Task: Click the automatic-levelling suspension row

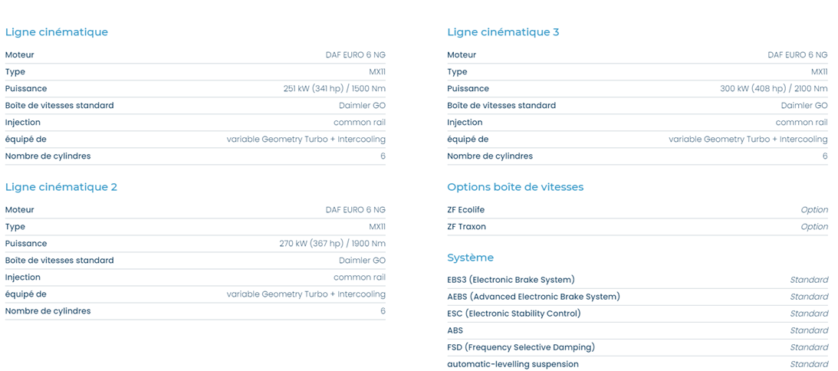Action: 638,364
